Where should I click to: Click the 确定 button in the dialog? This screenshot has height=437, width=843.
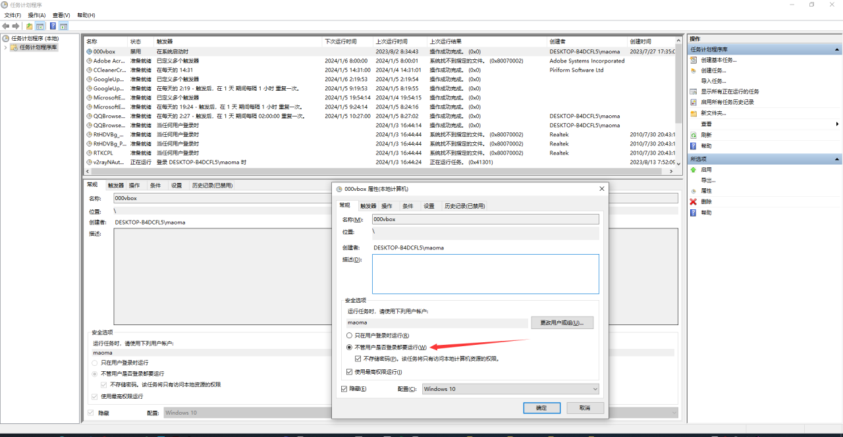541,408
